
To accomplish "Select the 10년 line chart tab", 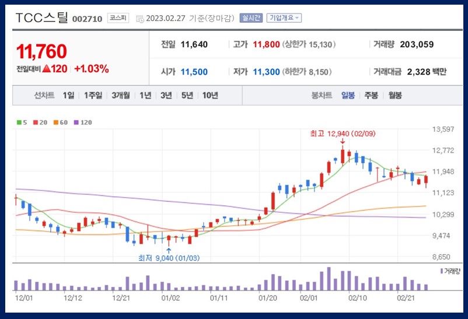I will pos(210,95).
